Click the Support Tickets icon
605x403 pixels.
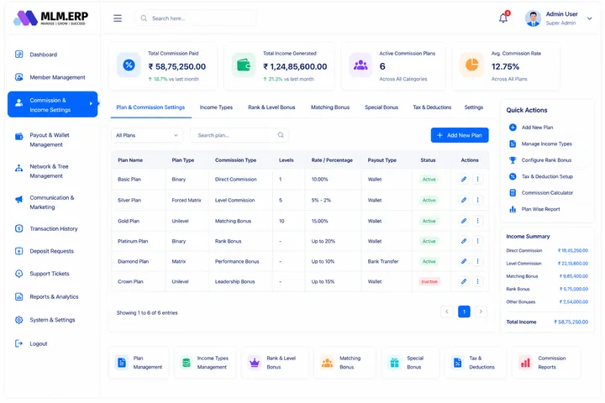coord(18,274)
